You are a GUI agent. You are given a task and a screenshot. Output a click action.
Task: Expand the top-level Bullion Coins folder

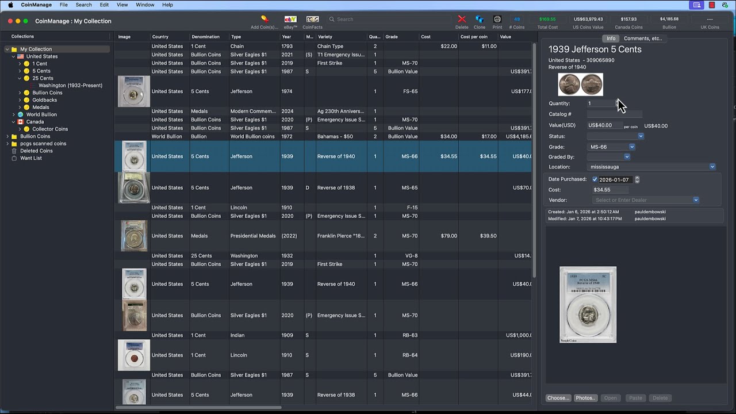[7, 136]
